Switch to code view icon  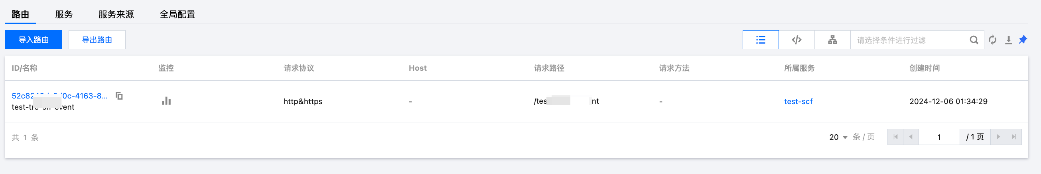point(797,40)
